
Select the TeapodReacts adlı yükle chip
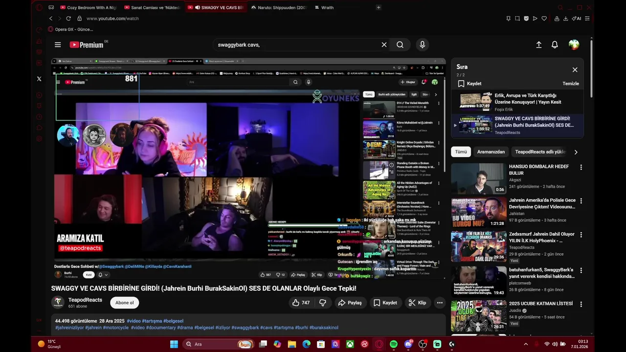540,152
